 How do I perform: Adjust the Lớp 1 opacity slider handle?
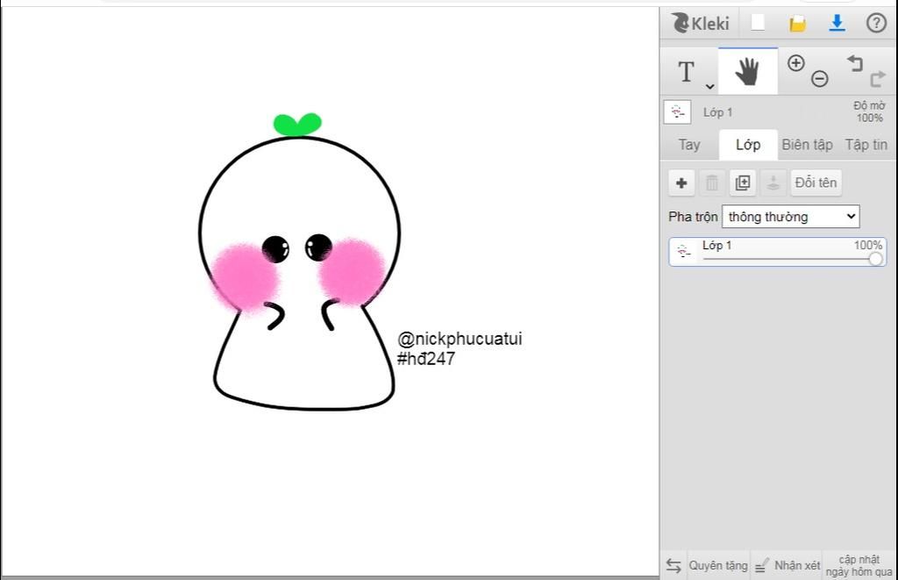coord(875,259)
